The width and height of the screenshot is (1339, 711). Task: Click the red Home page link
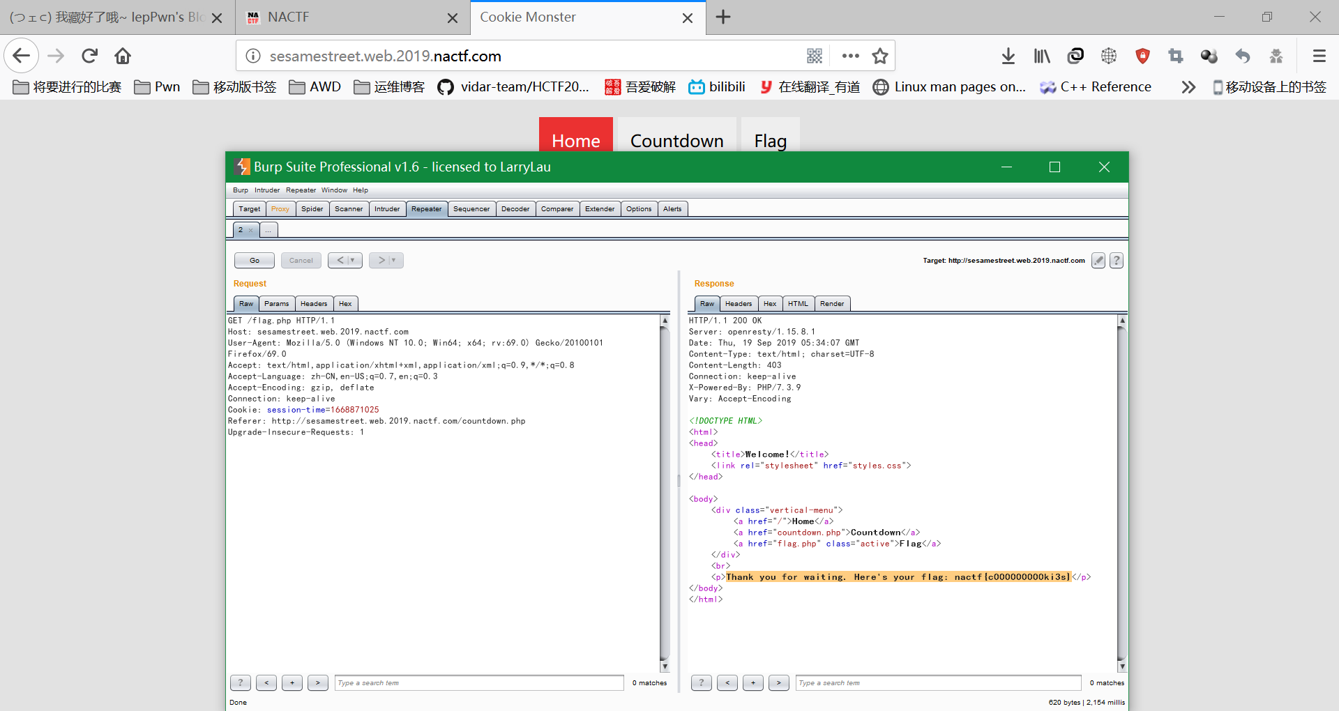(x=576, y=137)
